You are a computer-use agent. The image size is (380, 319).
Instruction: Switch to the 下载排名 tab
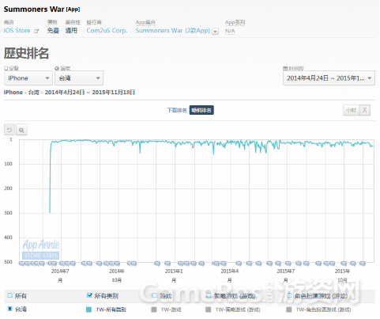177,110
